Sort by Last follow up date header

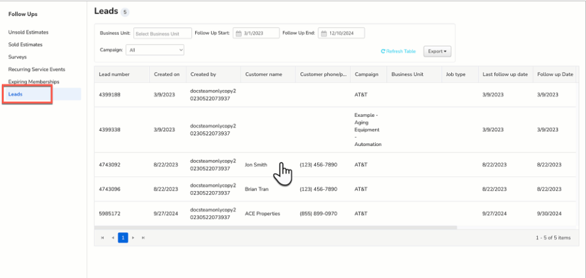pyautogui.click(x=505, y=74)
